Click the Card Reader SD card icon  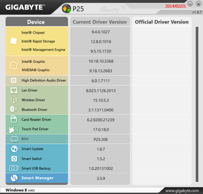click(14, 119)
